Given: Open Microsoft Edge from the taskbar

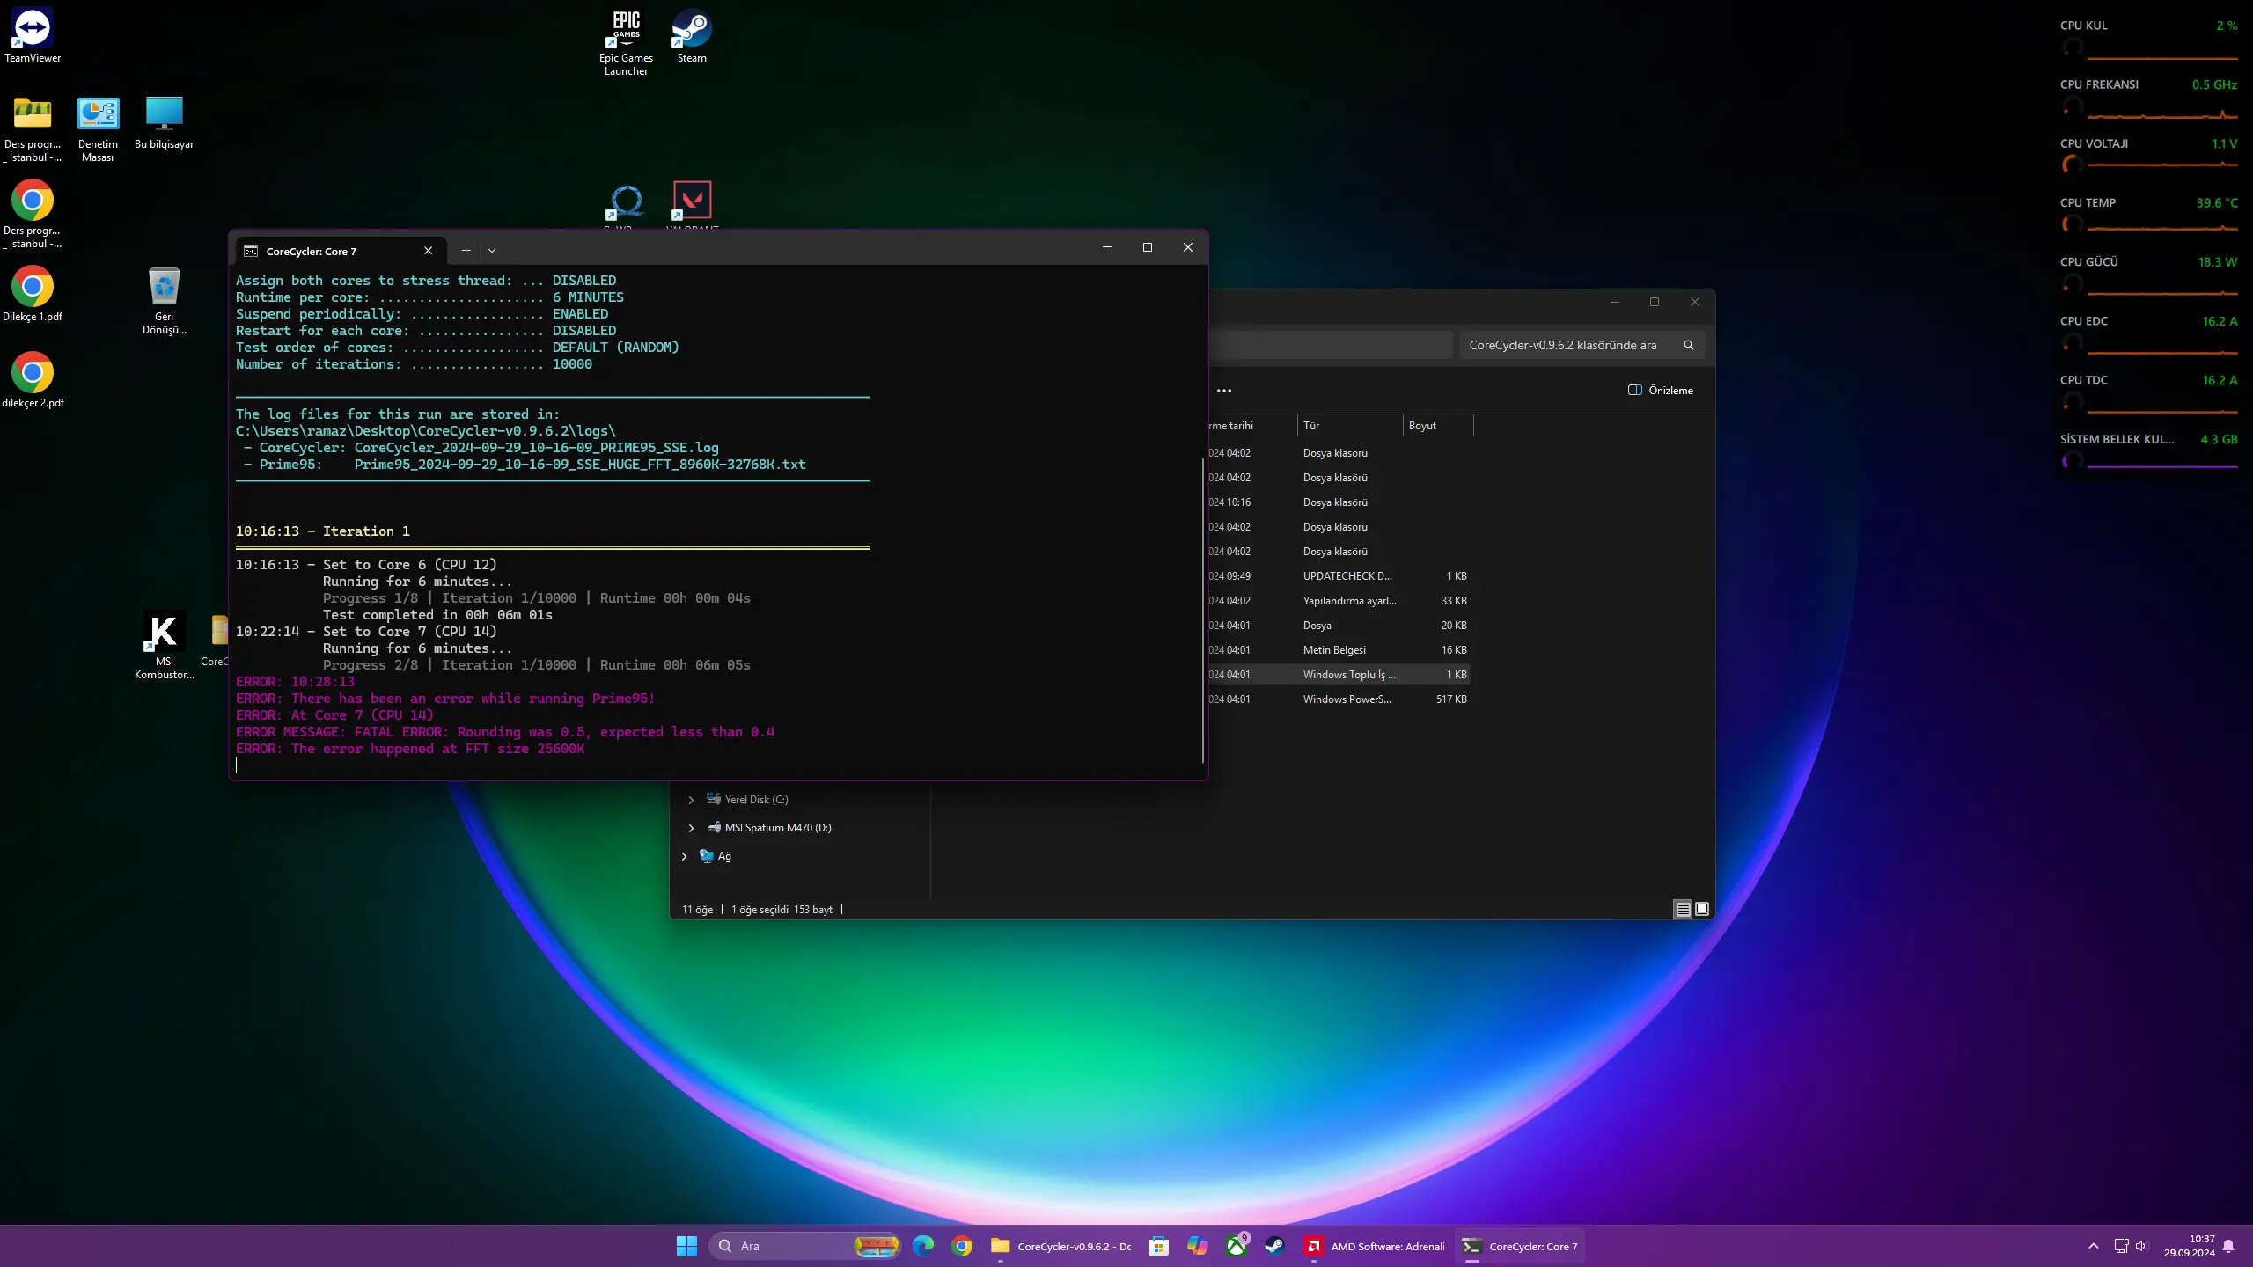Looking at the screenshot, I should pyautogui.click(x=923, y=1246).
